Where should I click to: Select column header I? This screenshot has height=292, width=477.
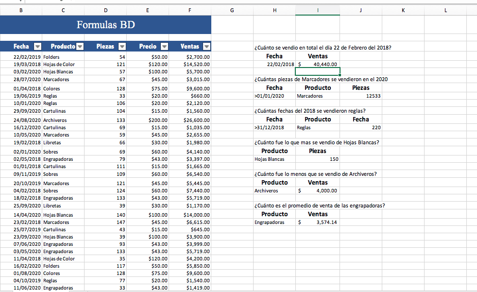318,10
